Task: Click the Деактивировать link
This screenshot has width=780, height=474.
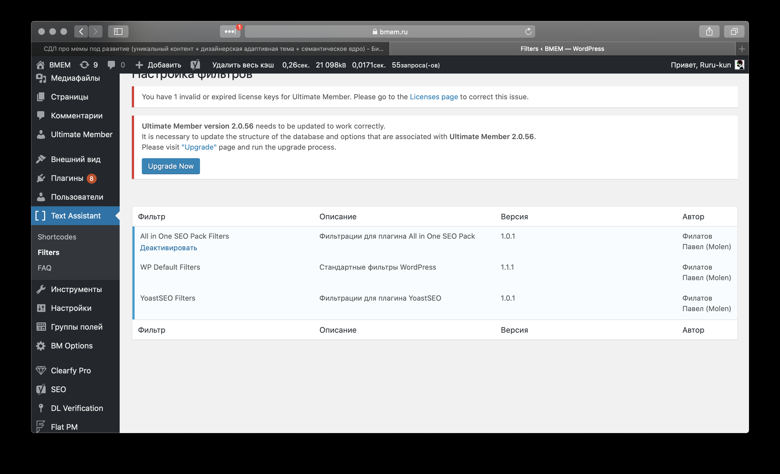Action: 168,248
